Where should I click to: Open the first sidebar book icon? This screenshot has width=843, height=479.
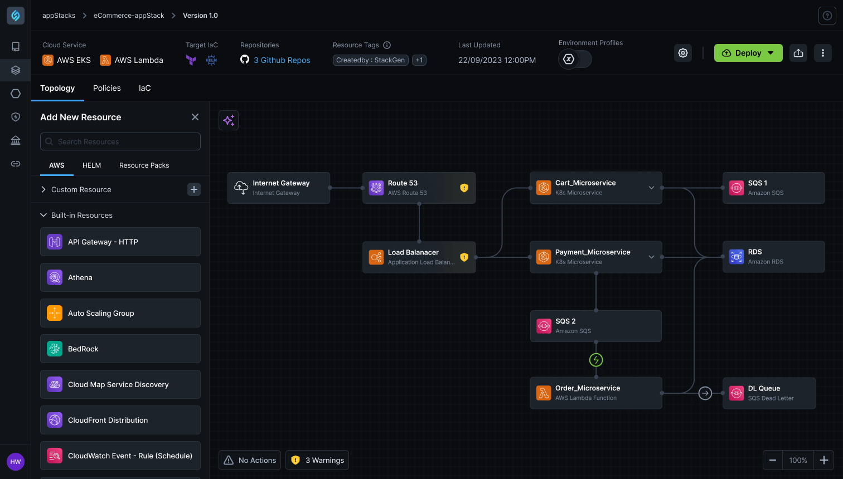pyautogui.click(x=16, y=47)
